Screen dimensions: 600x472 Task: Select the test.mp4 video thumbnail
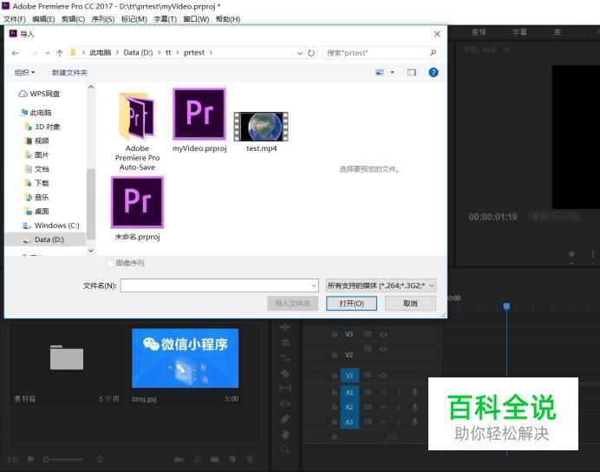(x=260, y=126)
